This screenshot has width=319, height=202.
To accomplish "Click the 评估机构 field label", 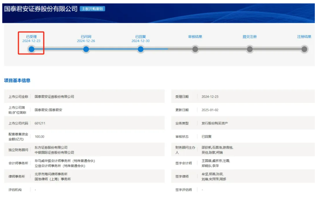I will 15,190.
